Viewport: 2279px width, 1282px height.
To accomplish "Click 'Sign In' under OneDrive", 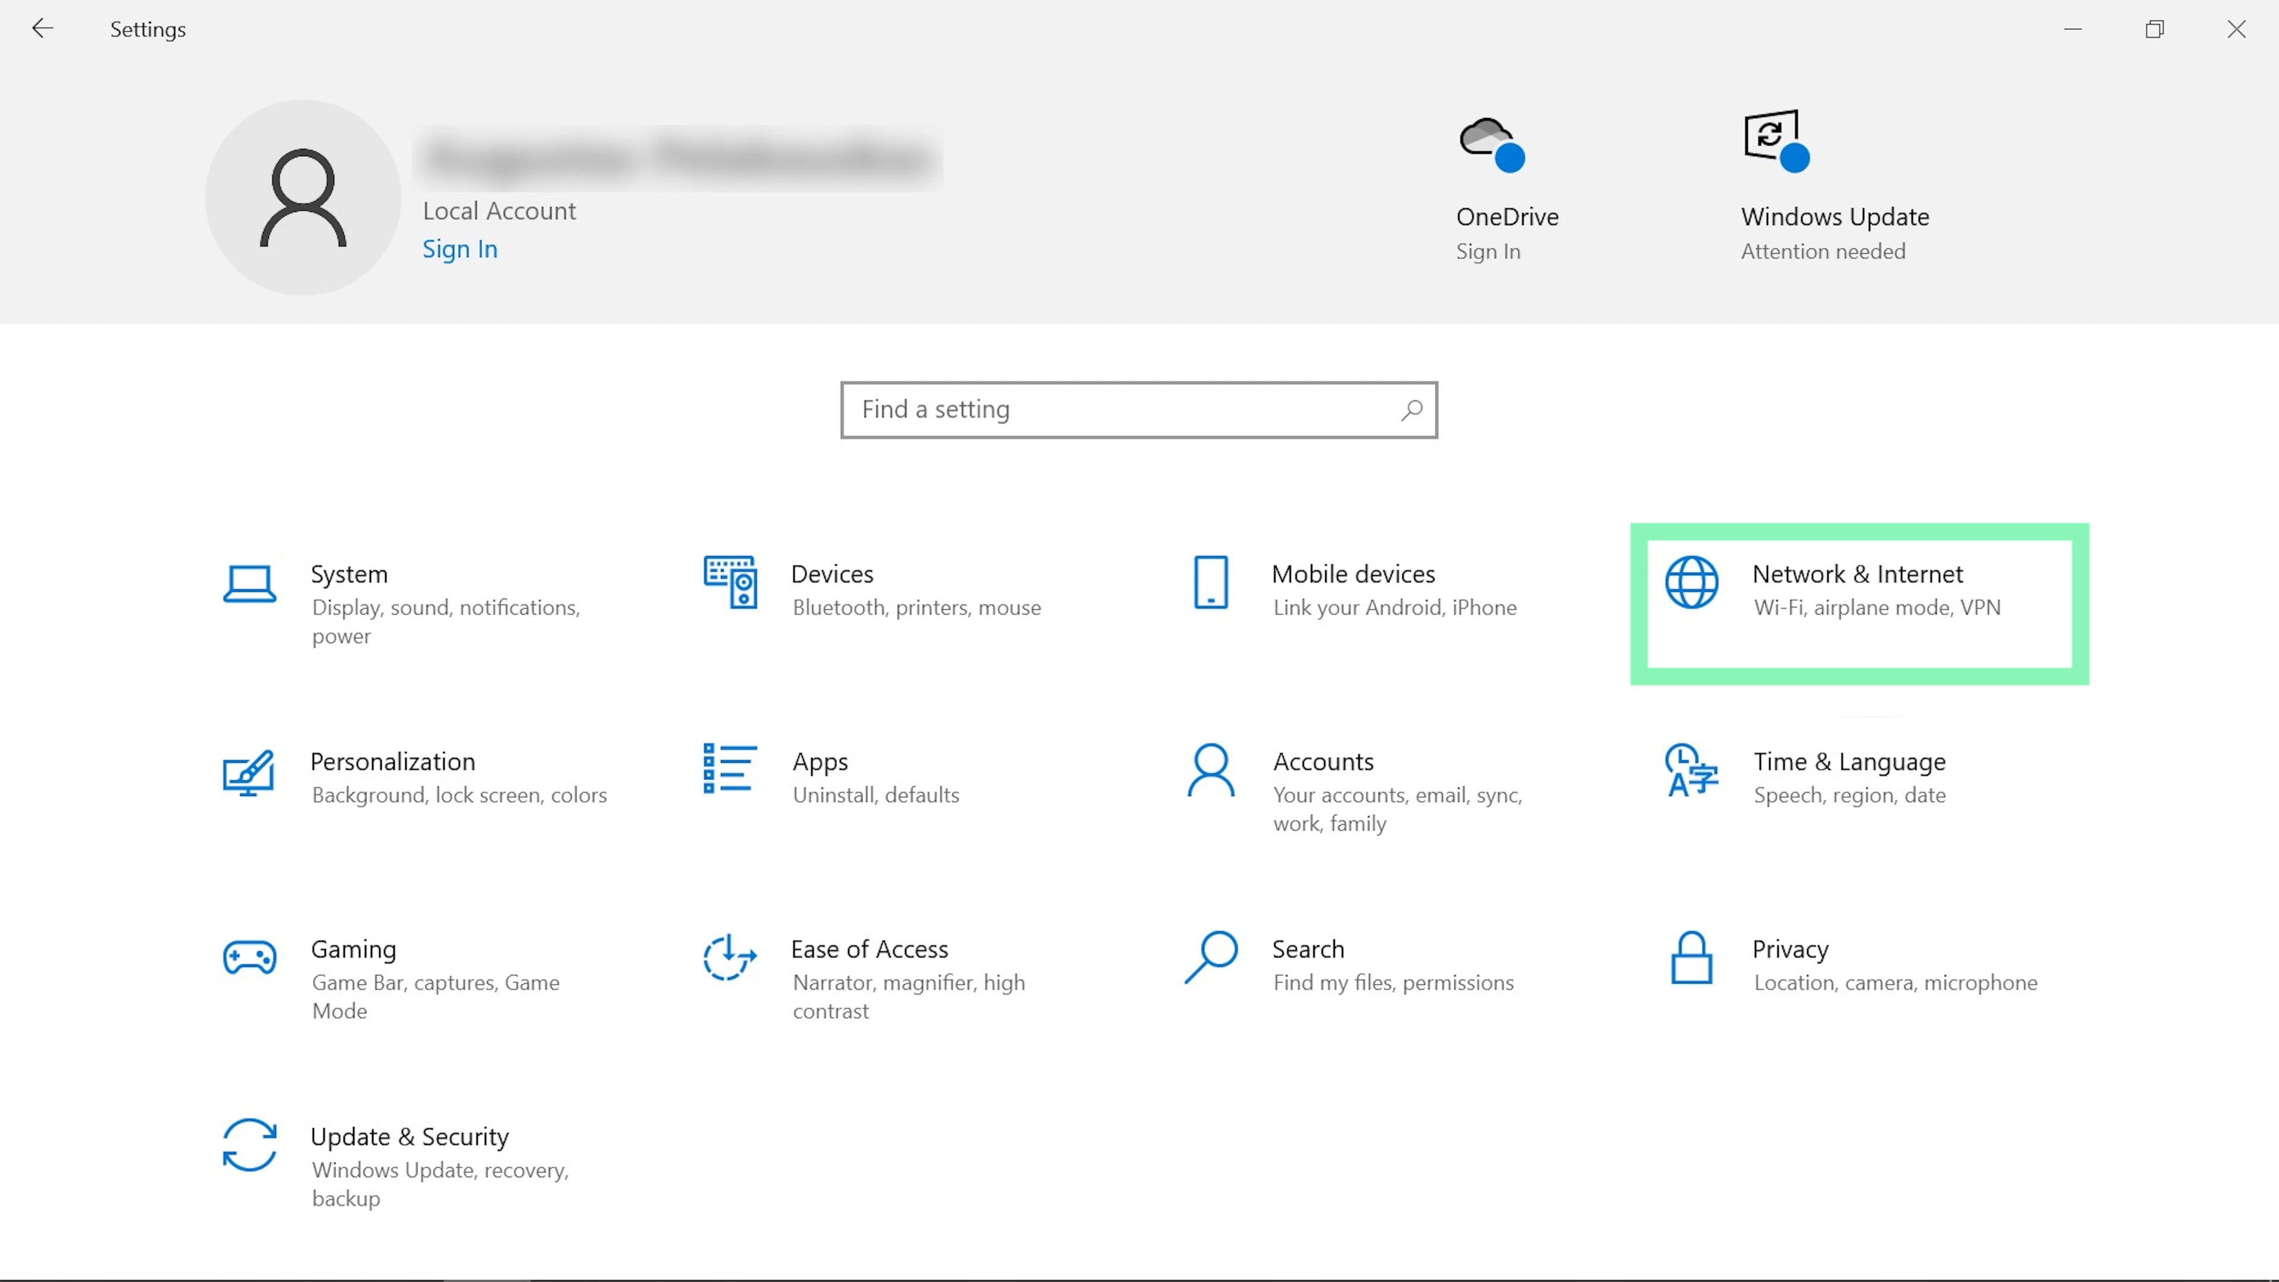I will point(1488,251).
